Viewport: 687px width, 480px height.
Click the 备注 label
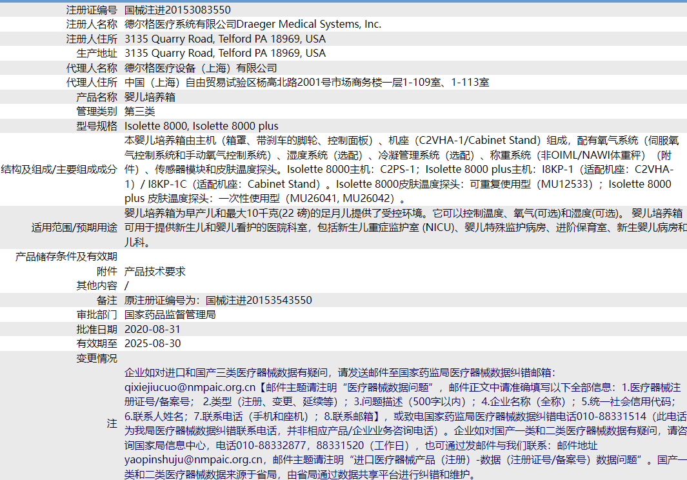[107, 300]
